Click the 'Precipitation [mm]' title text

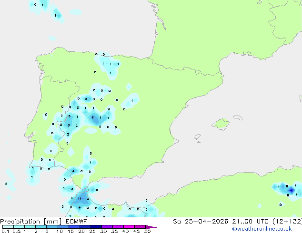coord(31,222)
